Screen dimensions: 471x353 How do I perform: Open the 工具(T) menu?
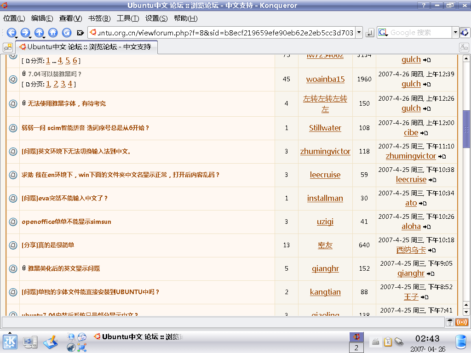coord(128,18)
